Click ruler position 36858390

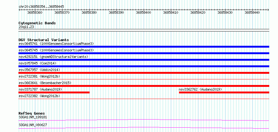pos(116,12)
